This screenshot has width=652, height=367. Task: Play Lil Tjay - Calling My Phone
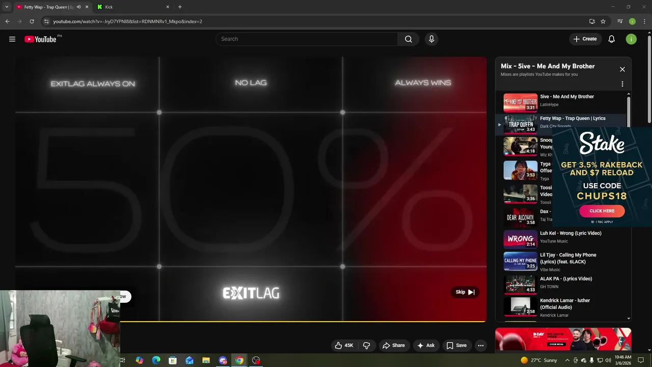520,260
